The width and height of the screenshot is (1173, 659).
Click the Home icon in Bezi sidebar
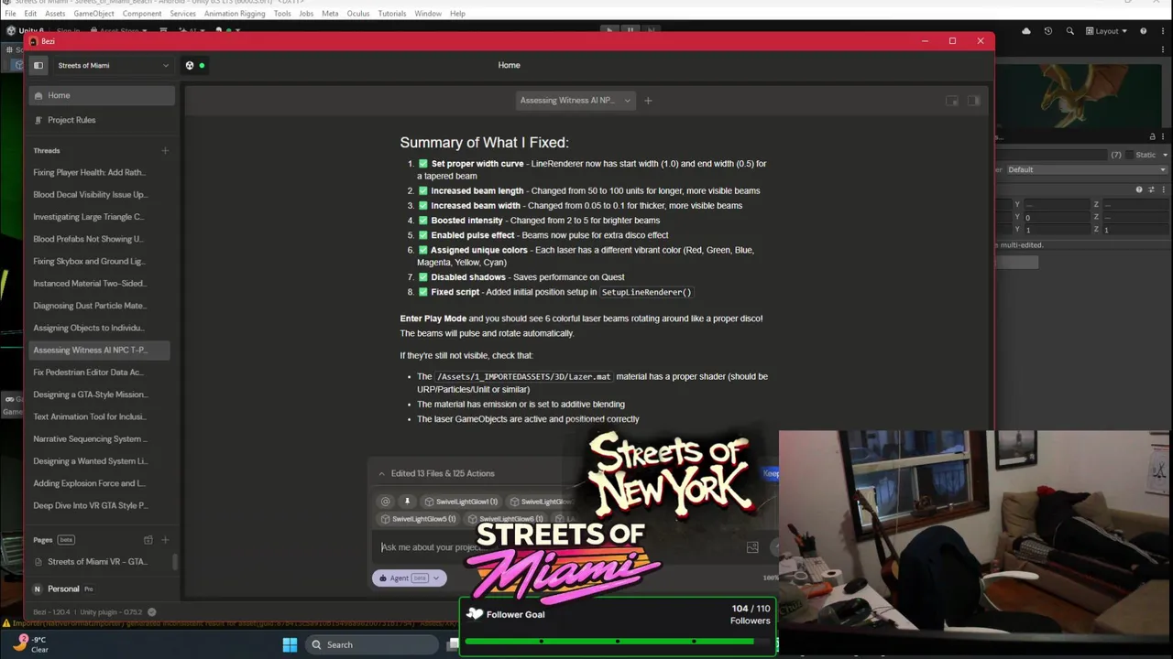click(x=38, y=95)
